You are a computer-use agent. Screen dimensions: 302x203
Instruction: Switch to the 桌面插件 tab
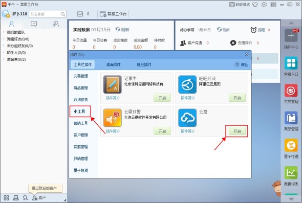[114, 64]
